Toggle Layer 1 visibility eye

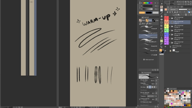click(x=165, y=47)
